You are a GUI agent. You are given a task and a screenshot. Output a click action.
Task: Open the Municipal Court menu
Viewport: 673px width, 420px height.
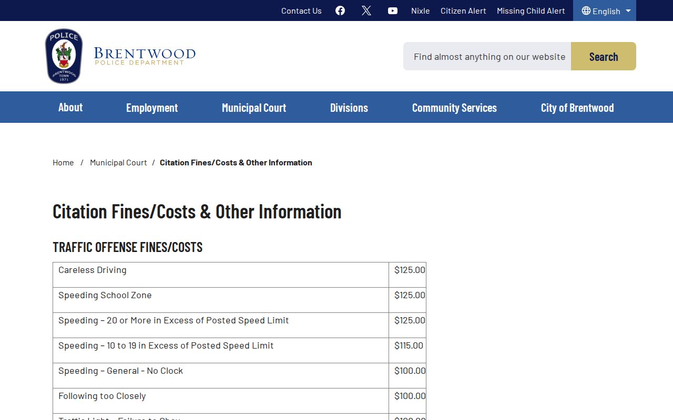pos(254,107)
